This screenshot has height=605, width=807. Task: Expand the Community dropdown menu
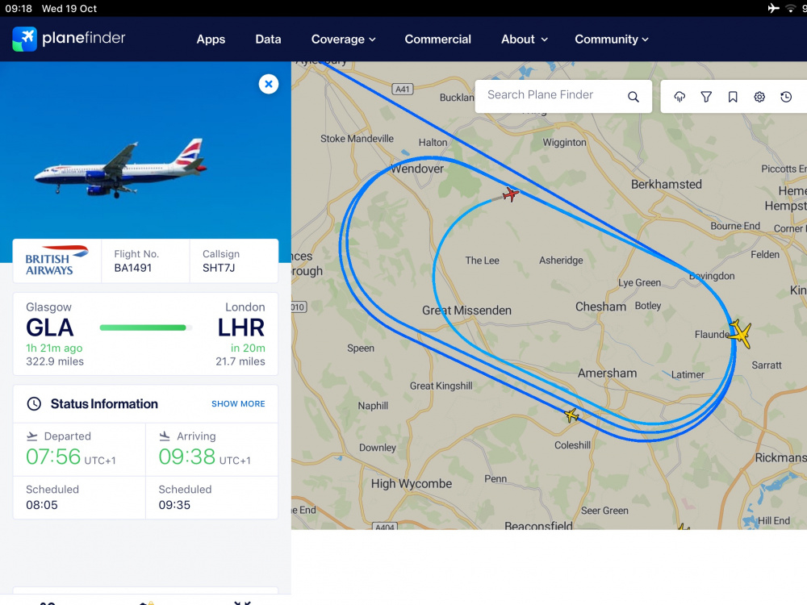pyautogui.click(x=612, y=39)
